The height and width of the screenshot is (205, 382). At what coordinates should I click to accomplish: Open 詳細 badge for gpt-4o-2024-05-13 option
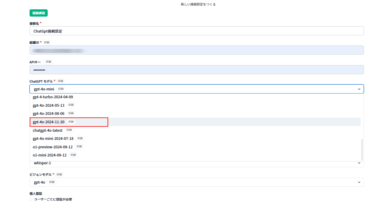(x=71, y=105)
